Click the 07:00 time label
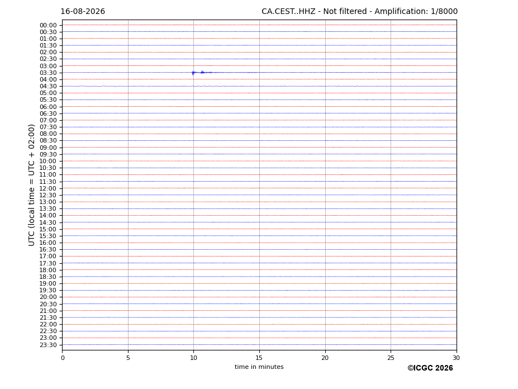Viewport: 518px width, 389px height. coord(48,120)
